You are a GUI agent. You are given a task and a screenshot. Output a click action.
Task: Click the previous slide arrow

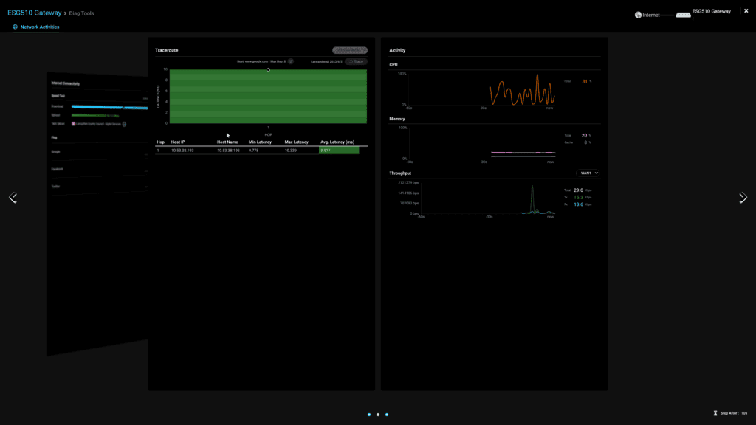tap(13, 198)
